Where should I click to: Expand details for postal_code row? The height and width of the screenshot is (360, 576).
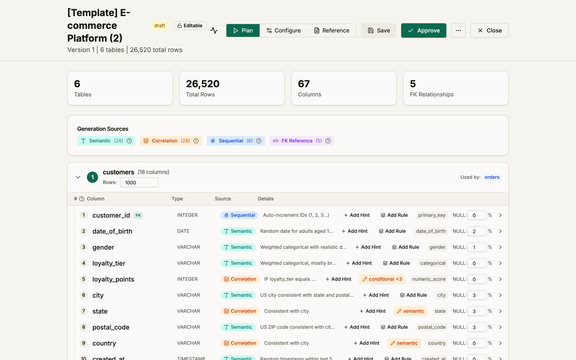click(500, 327)
